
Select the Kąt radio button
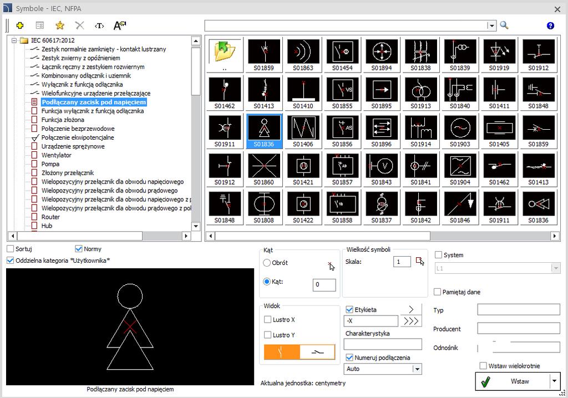[267, 282]
